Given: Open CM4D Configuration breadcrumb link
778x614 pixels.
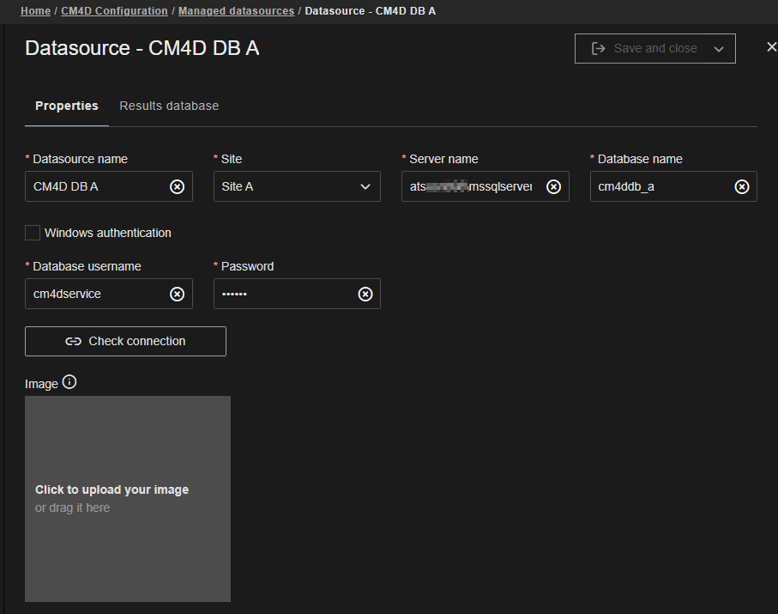Looking at the screenshot, I should point(114,11).
